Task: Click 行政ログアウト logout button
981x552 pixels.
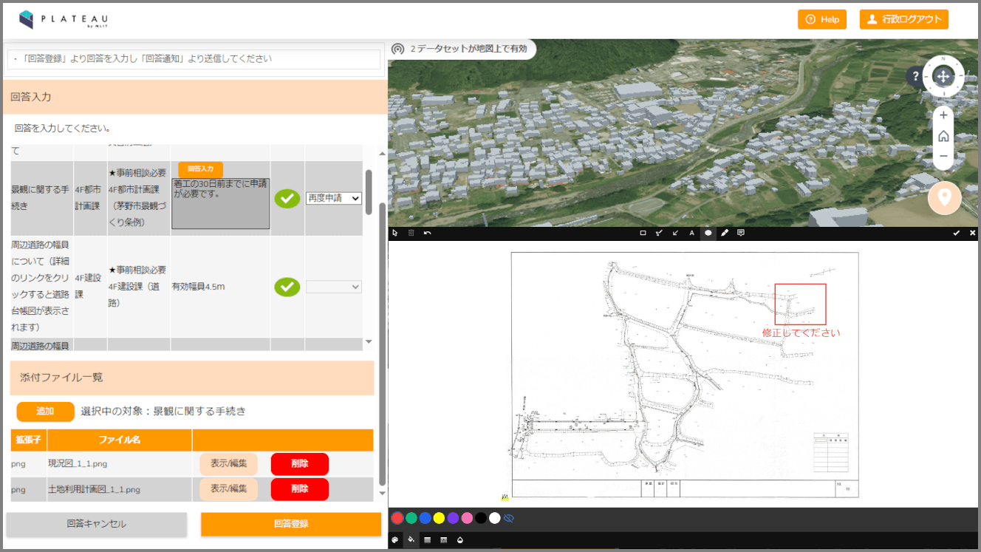Action: [904, 19]
